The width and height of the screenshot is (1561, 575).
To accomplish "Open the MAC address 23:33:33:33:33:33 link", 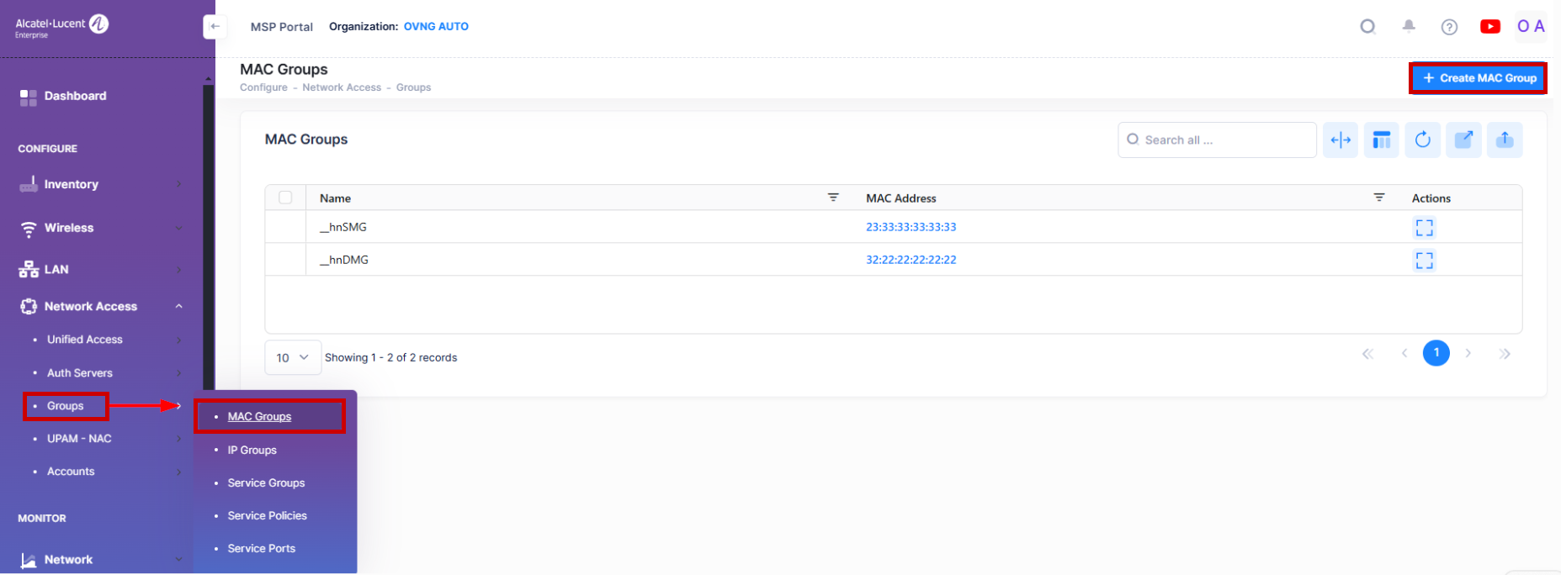I will pos(911,227).
